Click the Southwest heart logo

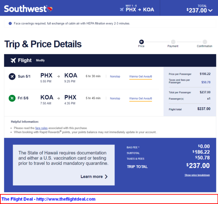[50, 9]
